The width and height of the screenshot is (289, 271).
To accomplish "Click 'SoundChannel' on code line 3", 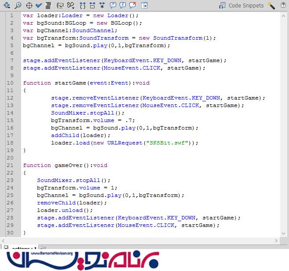I will pos(93,30).
